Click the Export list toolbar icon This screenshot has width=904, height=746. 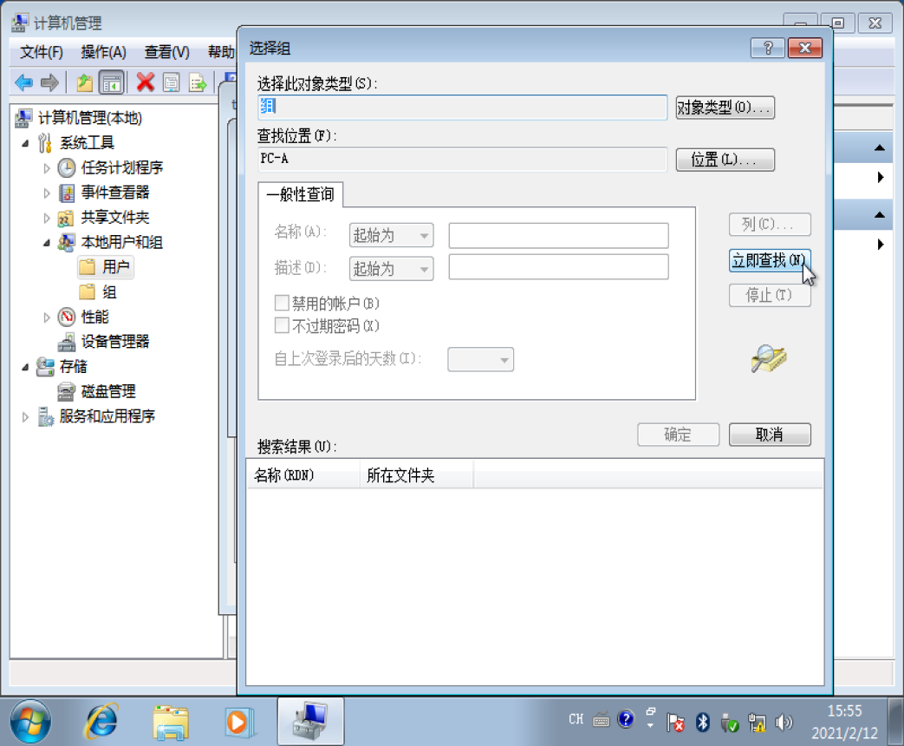tap(197, 83)
